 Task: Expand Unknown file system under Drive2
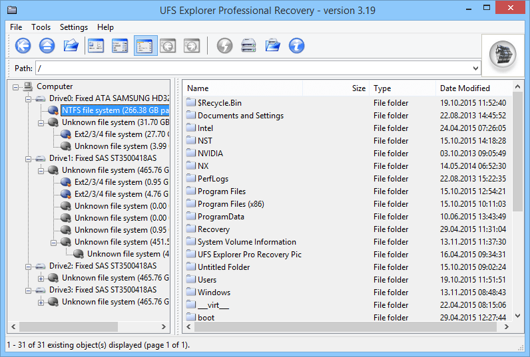(41, 278)
